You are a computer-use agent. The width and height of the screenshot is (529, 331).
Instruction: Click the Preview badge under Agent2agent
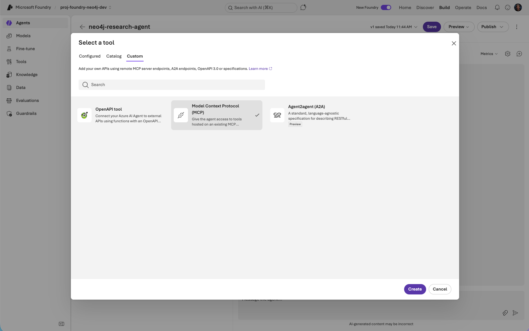pos(295,124)
